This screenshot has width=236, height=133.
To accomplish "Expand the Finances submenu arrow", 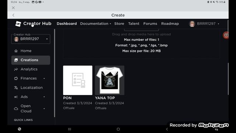I will 44,78.
